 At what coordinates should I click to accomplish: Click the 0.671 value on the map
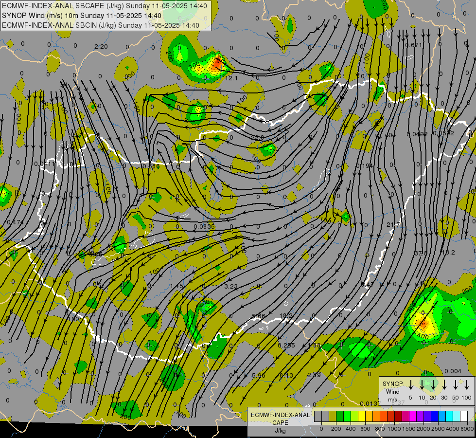point(413,45)
